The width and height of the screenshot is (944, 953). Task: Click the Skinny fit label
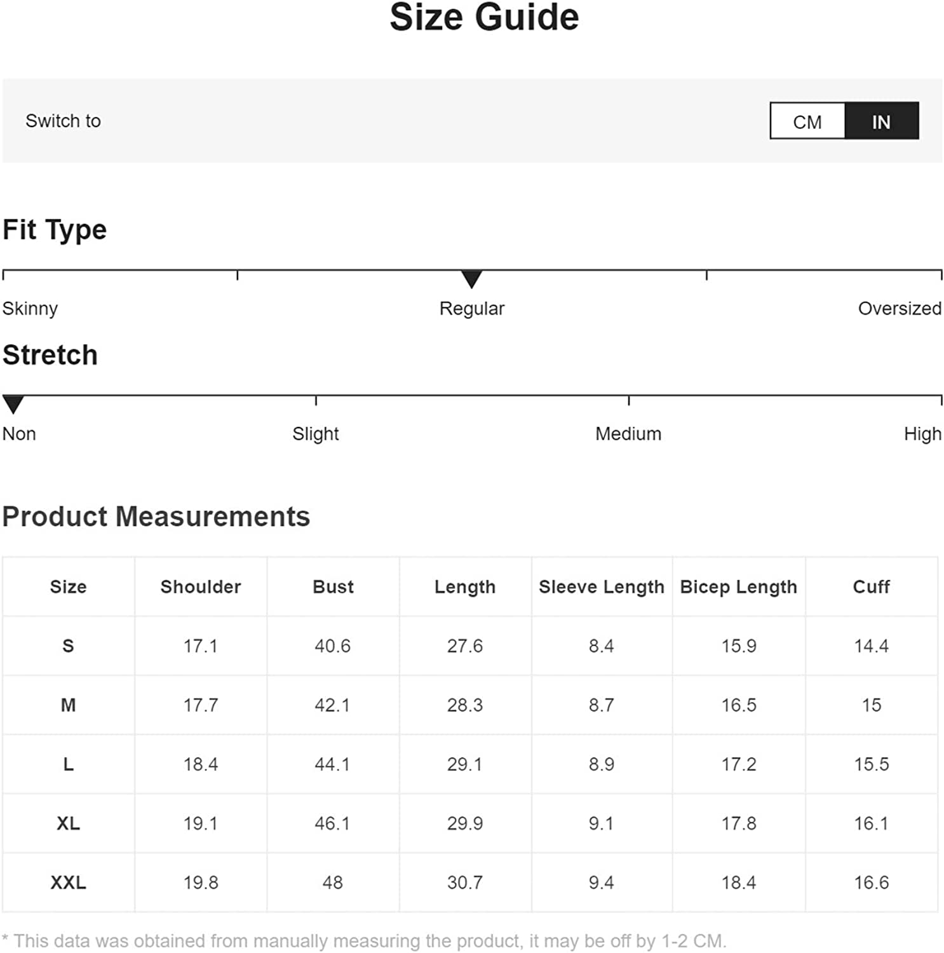point(30,309)
